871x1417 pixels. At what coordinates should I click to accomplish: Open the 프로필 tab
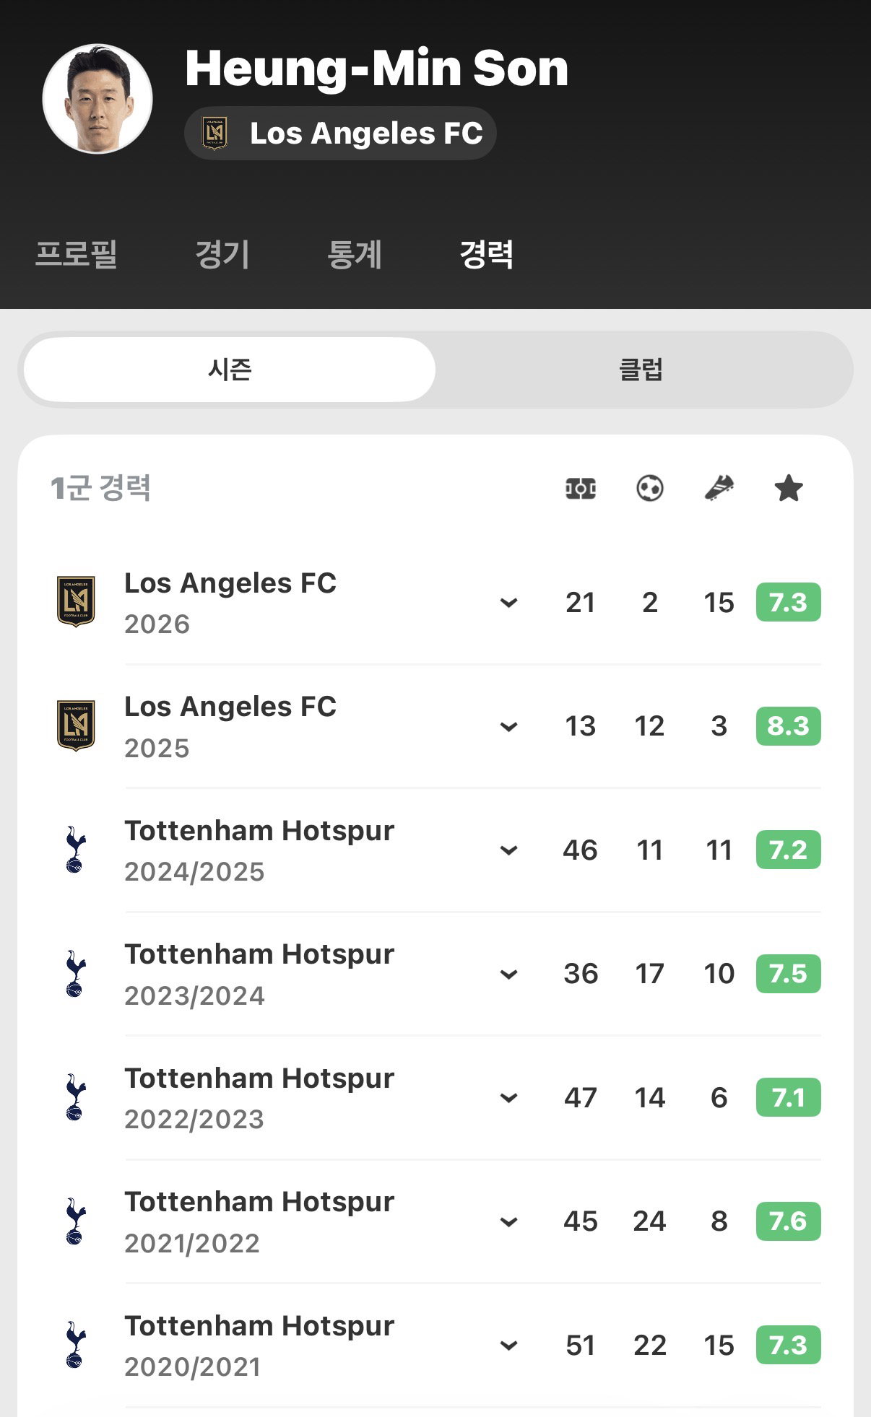point(77,254)
